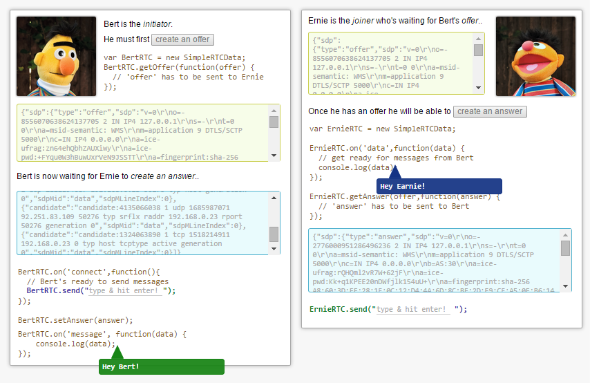Click '// get ready for messages from Bert' comment

coord(396,158)
